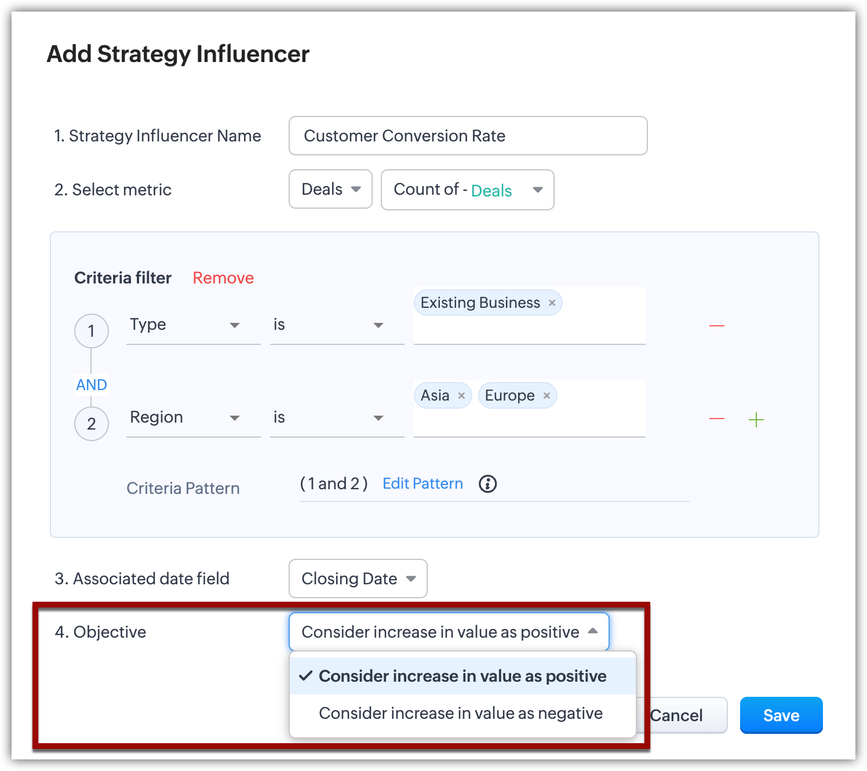Screen dimensions: 867x771
Task: Click the Edit Pattern link
Action: tap(422, 484)
